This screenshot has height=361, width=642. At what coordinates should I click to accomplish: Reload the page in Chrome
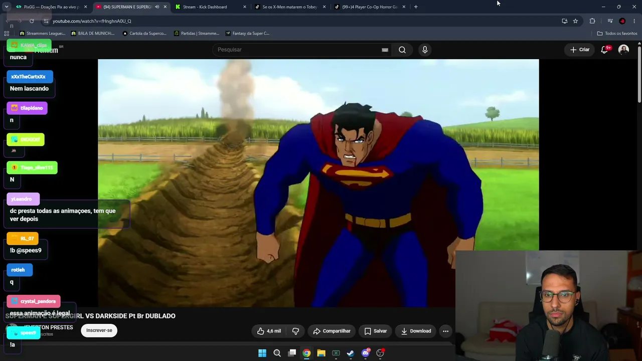(32, 21)
